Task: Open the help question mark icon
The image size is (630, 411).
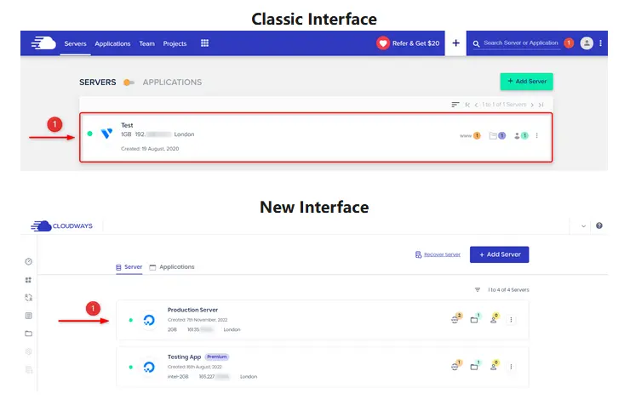Action: click(599, 226)
